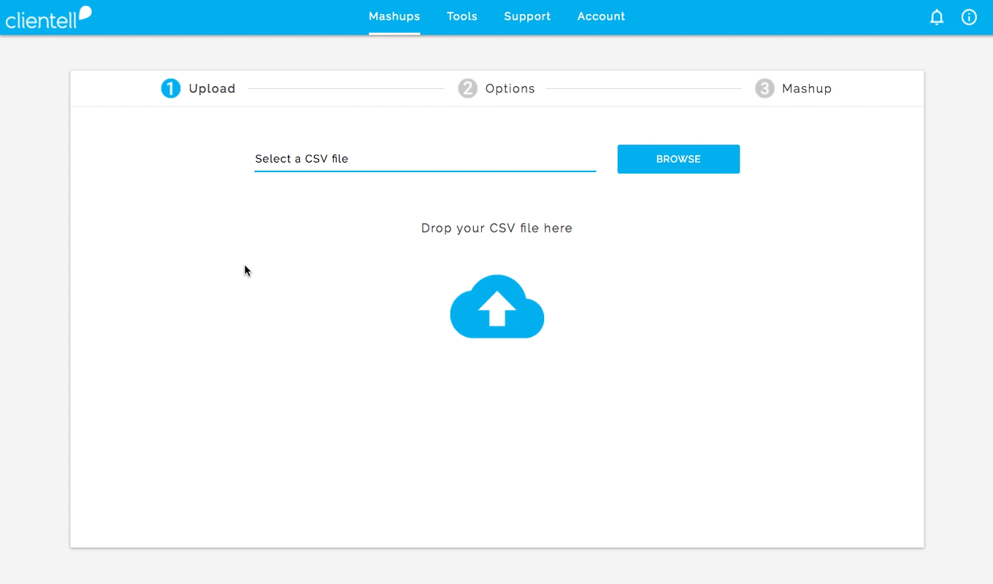Open the notifications bell

[x=937, y=17]
